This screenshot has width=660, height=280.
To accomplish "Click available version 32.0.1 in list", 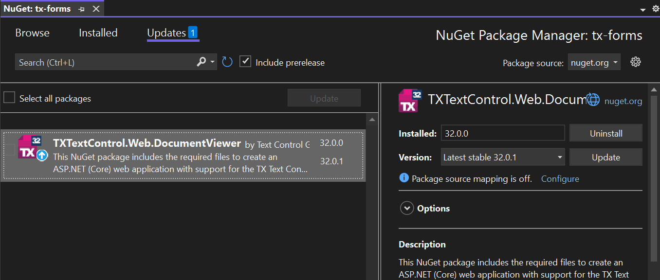I will coord(331,161).
